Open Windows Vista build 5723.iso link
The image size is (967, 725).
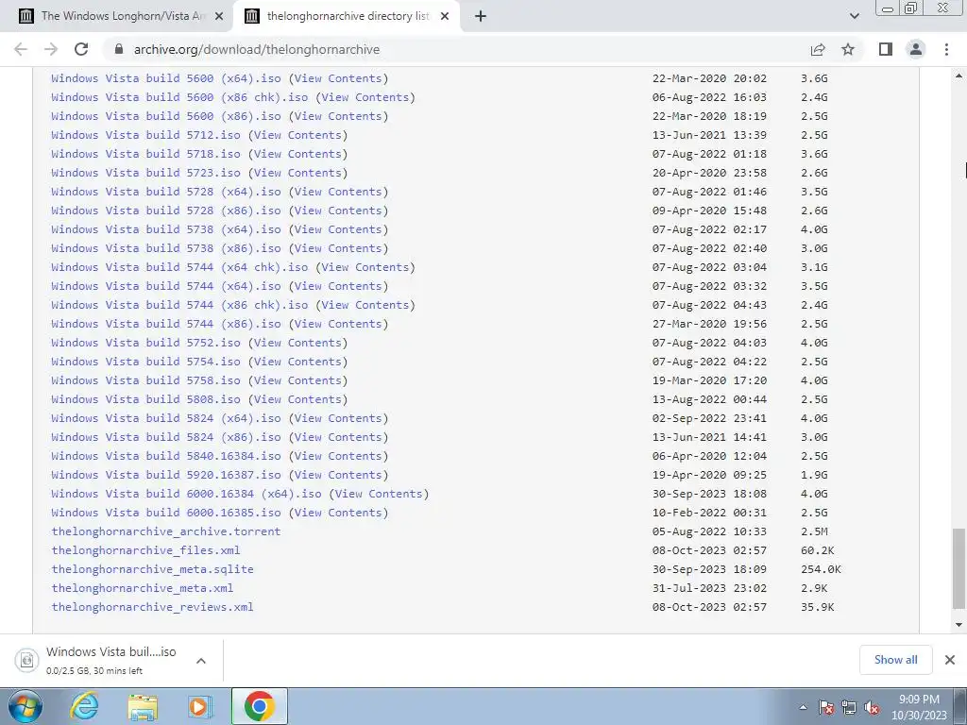pyautogui.click(x=145, y=173)
